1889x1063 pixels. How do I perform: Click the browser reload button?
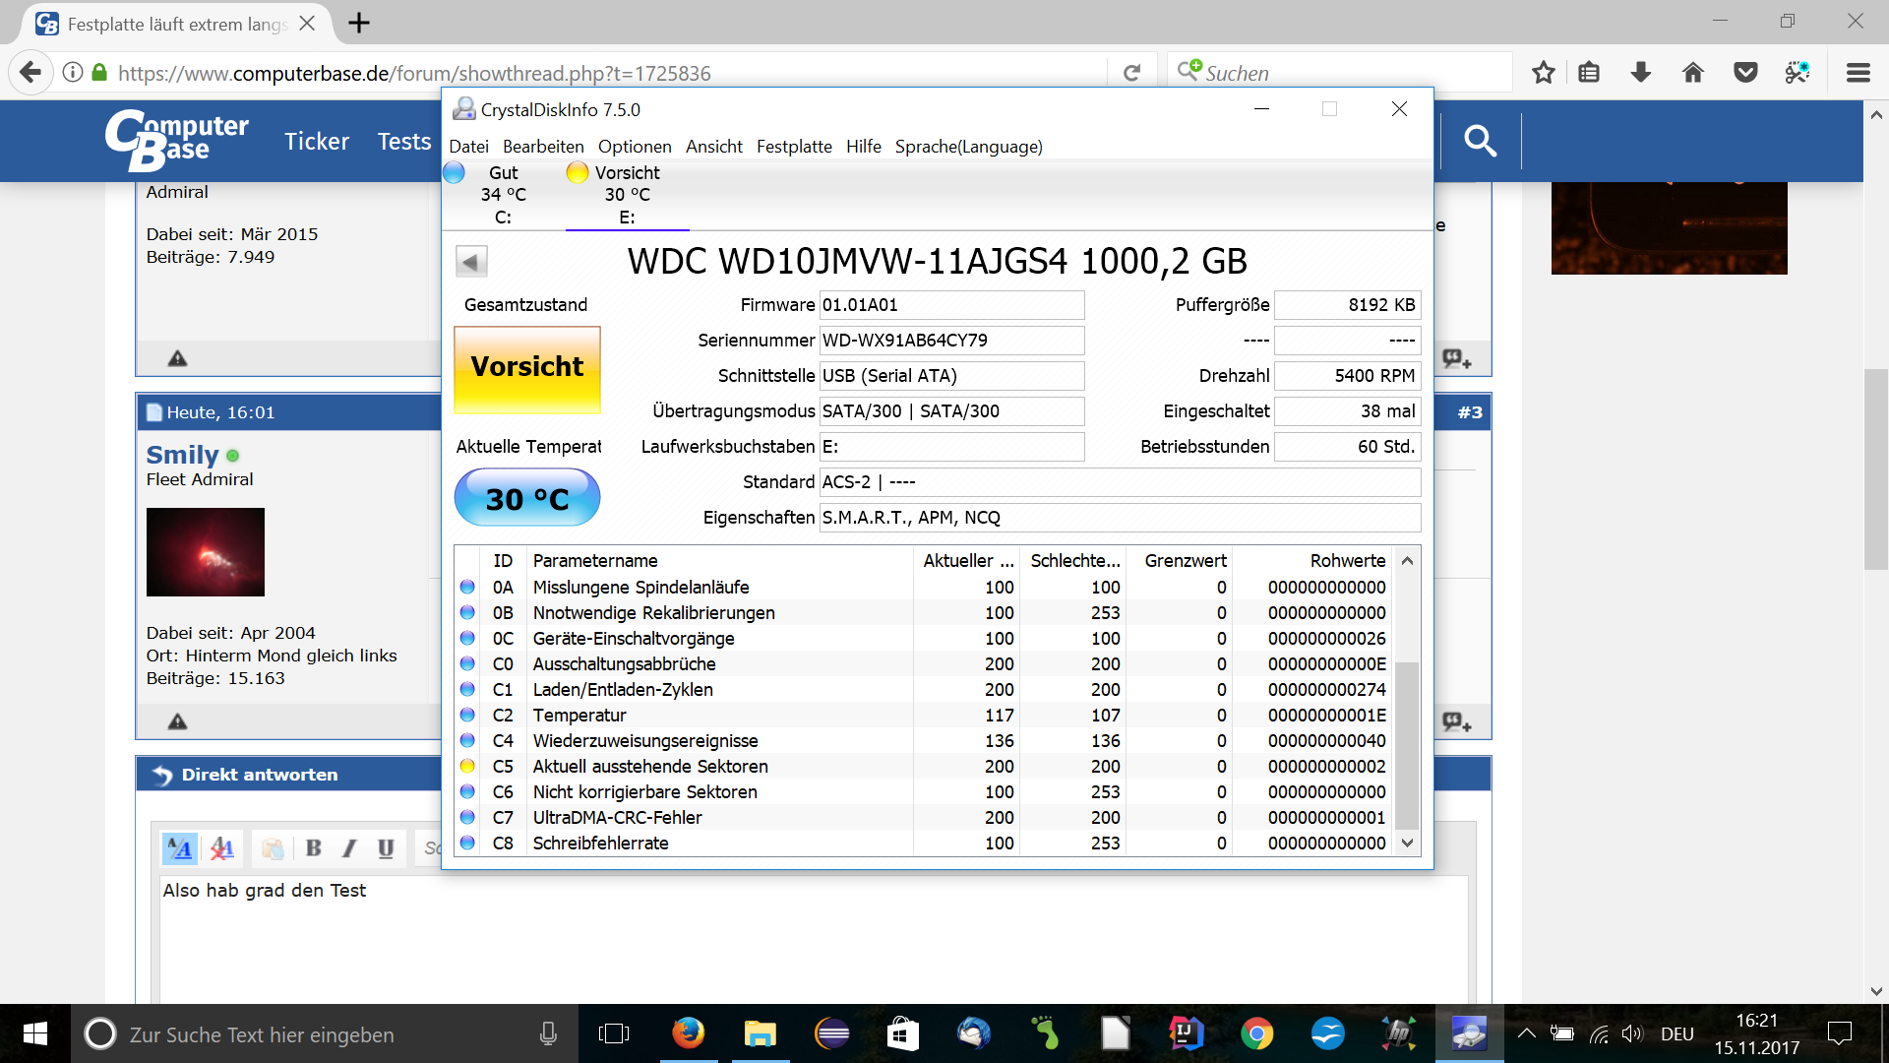(x=1131, y=73)
